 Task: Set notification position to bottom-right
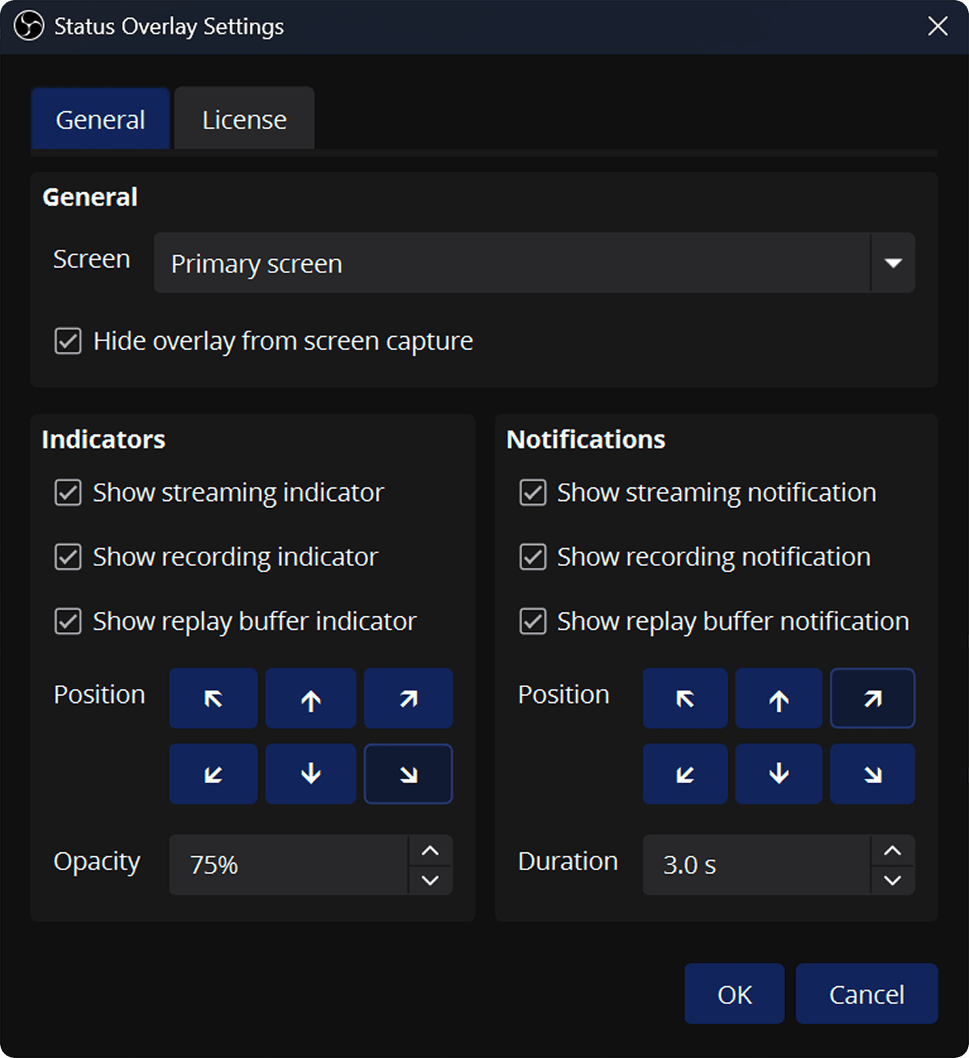[x=873, y=774]
